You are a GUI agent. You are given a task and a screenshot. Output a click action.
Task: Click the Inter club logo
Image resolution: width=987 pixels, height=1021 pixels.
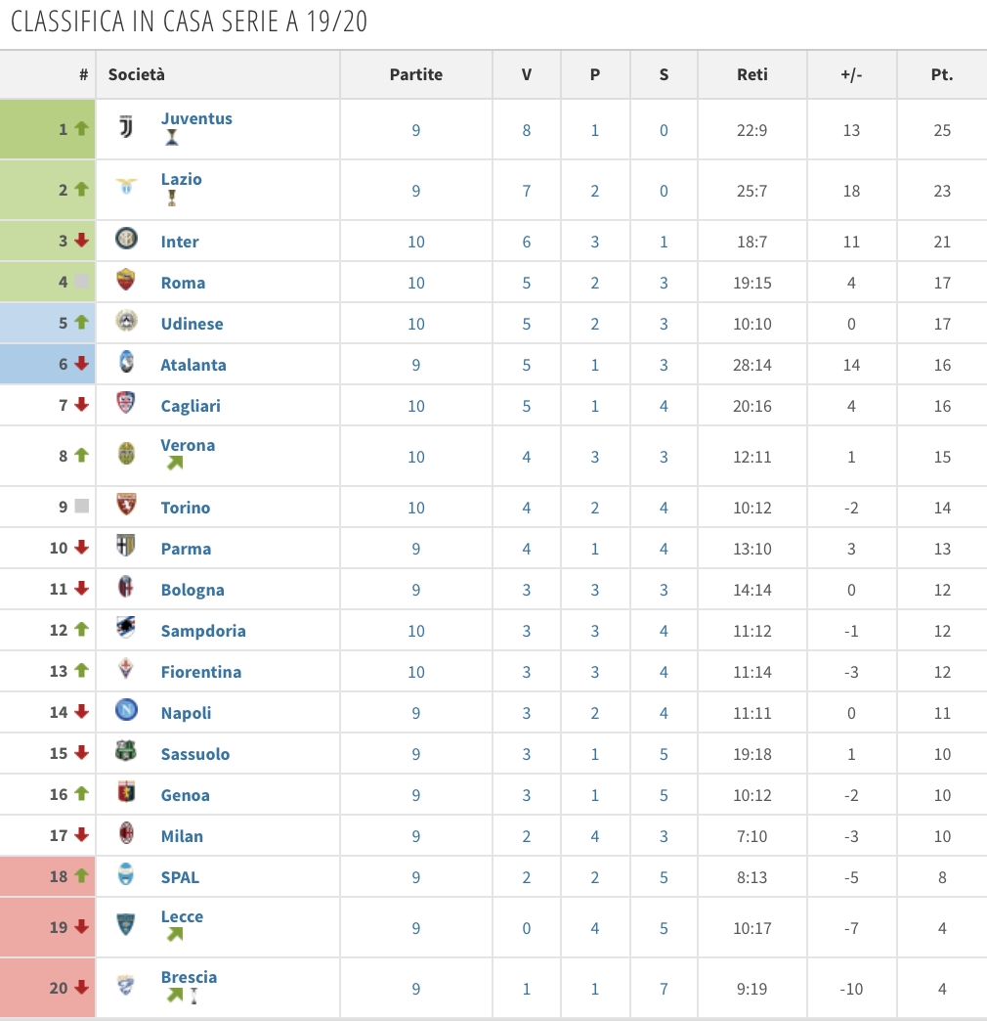point(126,239)
